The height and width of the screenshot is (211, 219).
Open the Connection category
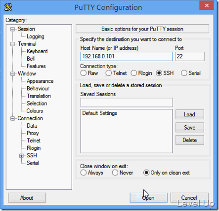30,118
